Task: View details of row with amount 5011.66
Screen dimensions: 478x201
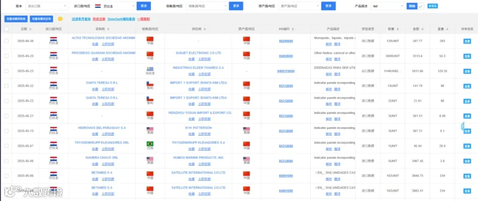Action: point(467,71)
